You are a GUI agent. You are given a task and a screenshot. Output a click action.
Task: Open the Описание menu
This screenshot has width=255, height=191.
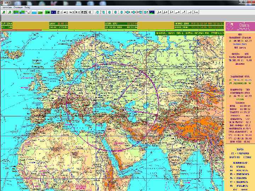[18, 7]
